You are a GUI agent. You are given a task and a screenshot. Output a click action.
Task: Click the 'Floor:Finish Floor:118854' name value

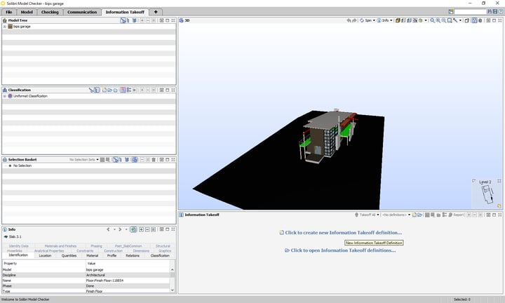[105, 281]
